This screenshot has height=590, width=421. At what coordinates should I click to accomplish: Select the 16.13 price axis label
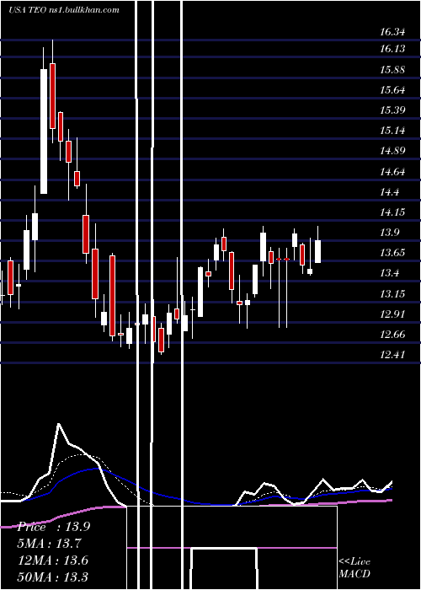point(392,49)
